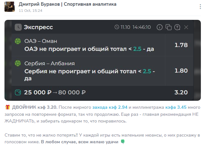Click the potential payout 80 000 ₽
Image resolution: width=206 pixels, height=150 pixels.
click(72, 92)
